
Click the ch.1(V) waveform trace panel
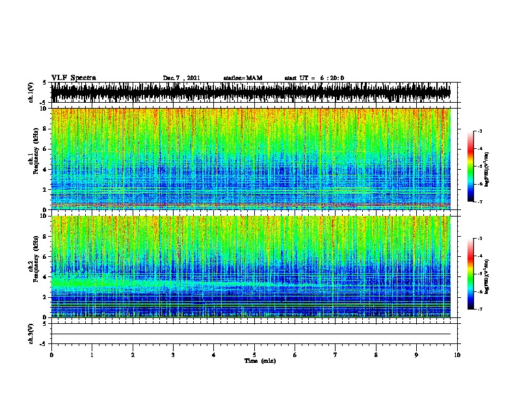251,92
